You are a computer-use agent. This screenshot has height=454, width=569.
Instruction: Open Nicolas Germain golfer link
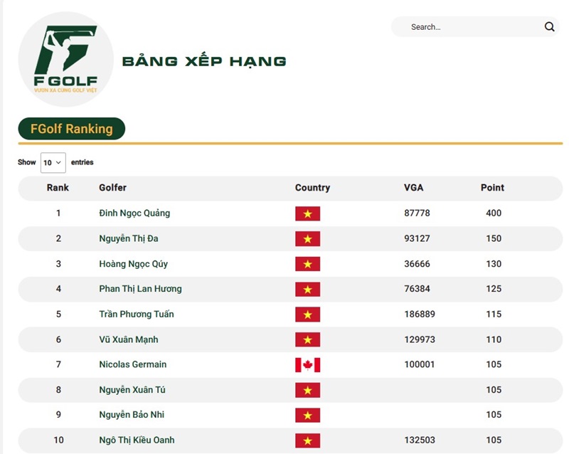[132, 364]
